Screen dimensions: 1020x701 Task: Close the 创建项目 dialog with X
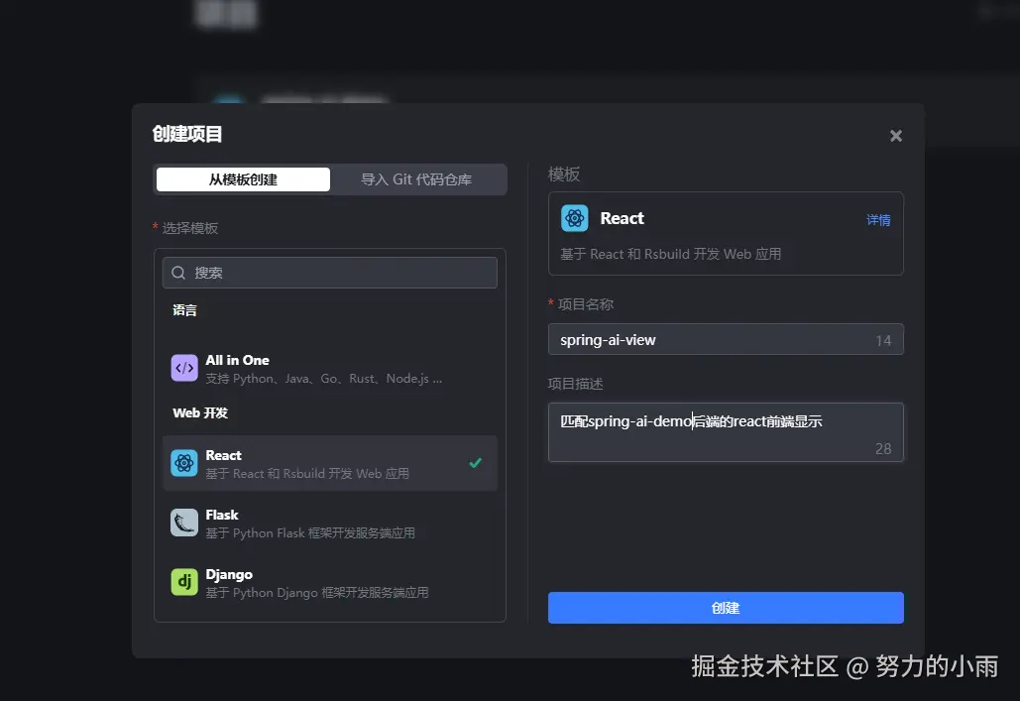896,136
